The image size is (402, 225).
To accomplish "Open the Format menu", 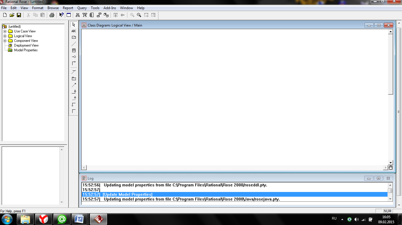I will click(38, 8).
